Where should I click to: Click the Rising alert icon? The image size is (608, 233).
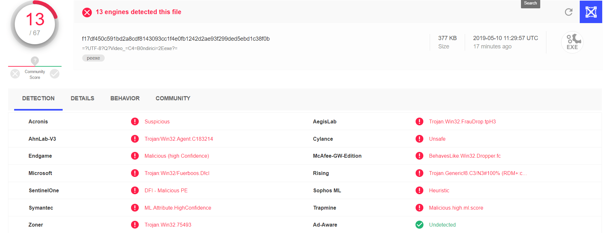click(x=419, y=173)
